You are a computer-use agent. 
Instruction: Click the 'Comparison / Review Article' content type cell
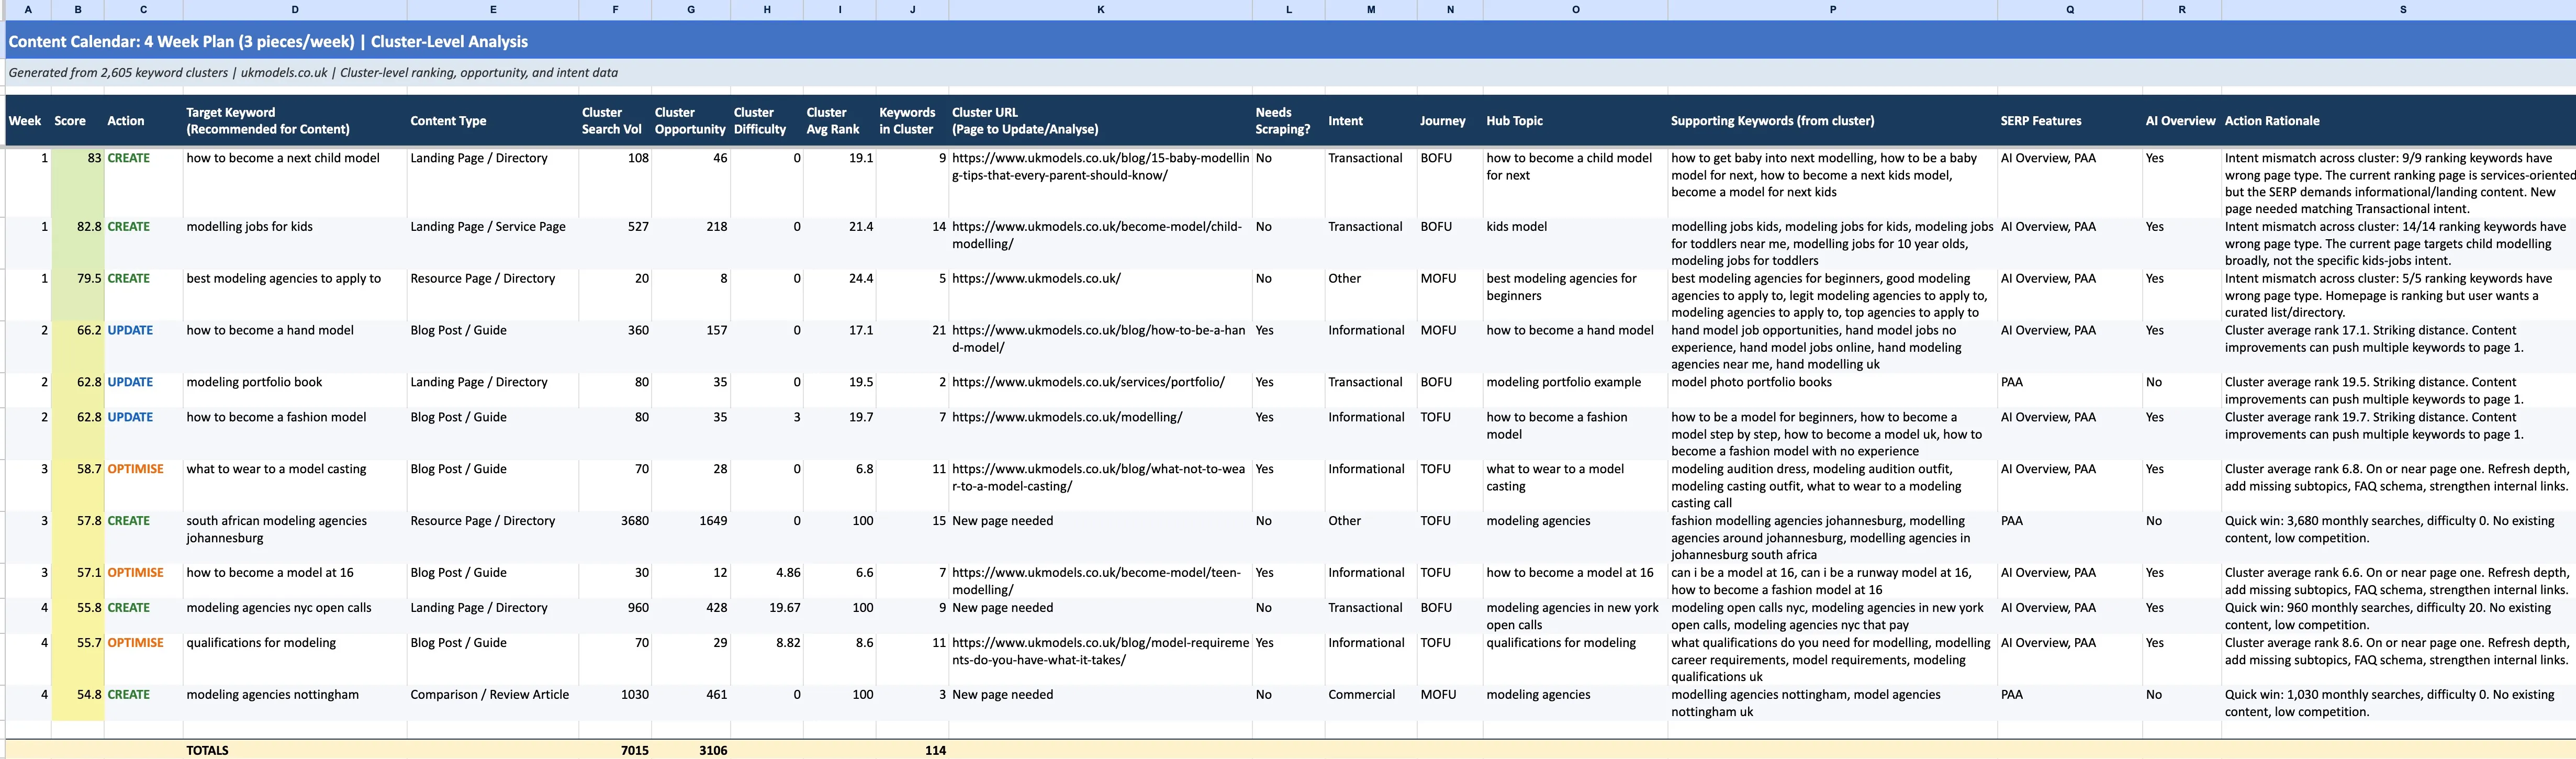pyautogui.click(x=489, y=694)
